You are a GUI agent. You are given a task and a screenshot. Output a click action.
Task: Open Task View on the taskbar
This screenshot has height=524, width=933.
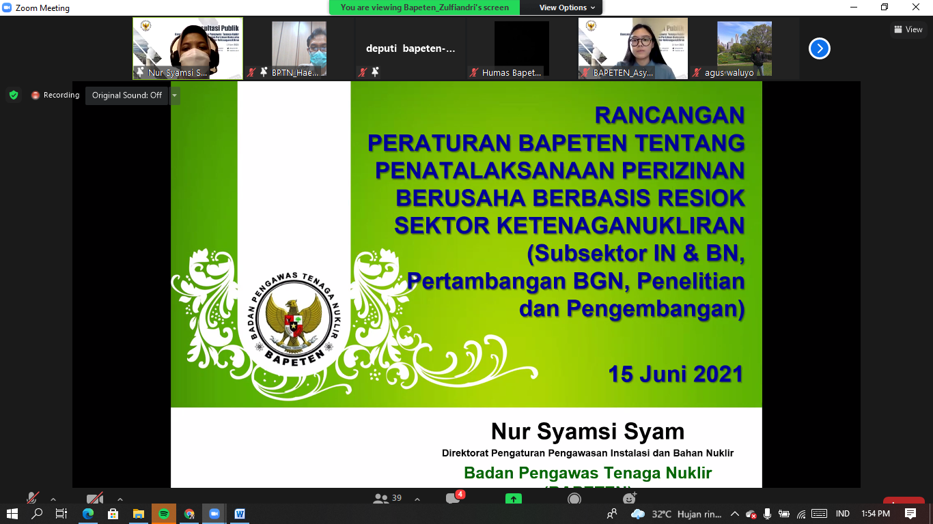(61, 514)
